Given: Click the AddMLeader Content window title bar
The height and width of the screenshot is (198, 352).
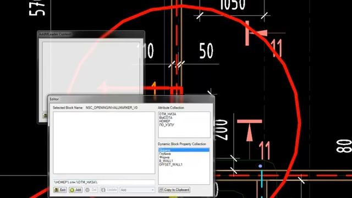Looking at the screenshot, I should [91, 34].
